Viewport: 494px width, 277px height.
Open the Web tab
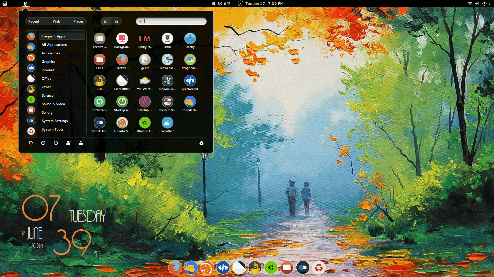tap(56, 21)
